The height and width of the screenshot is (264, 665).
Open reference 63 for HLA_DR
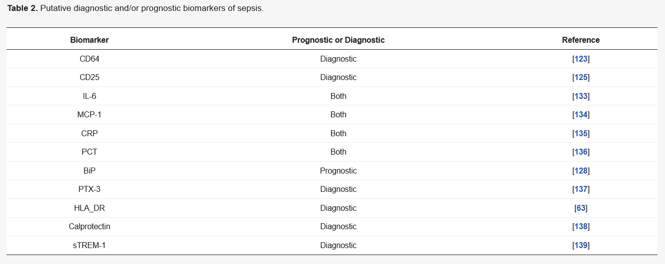tap(581, 208)
